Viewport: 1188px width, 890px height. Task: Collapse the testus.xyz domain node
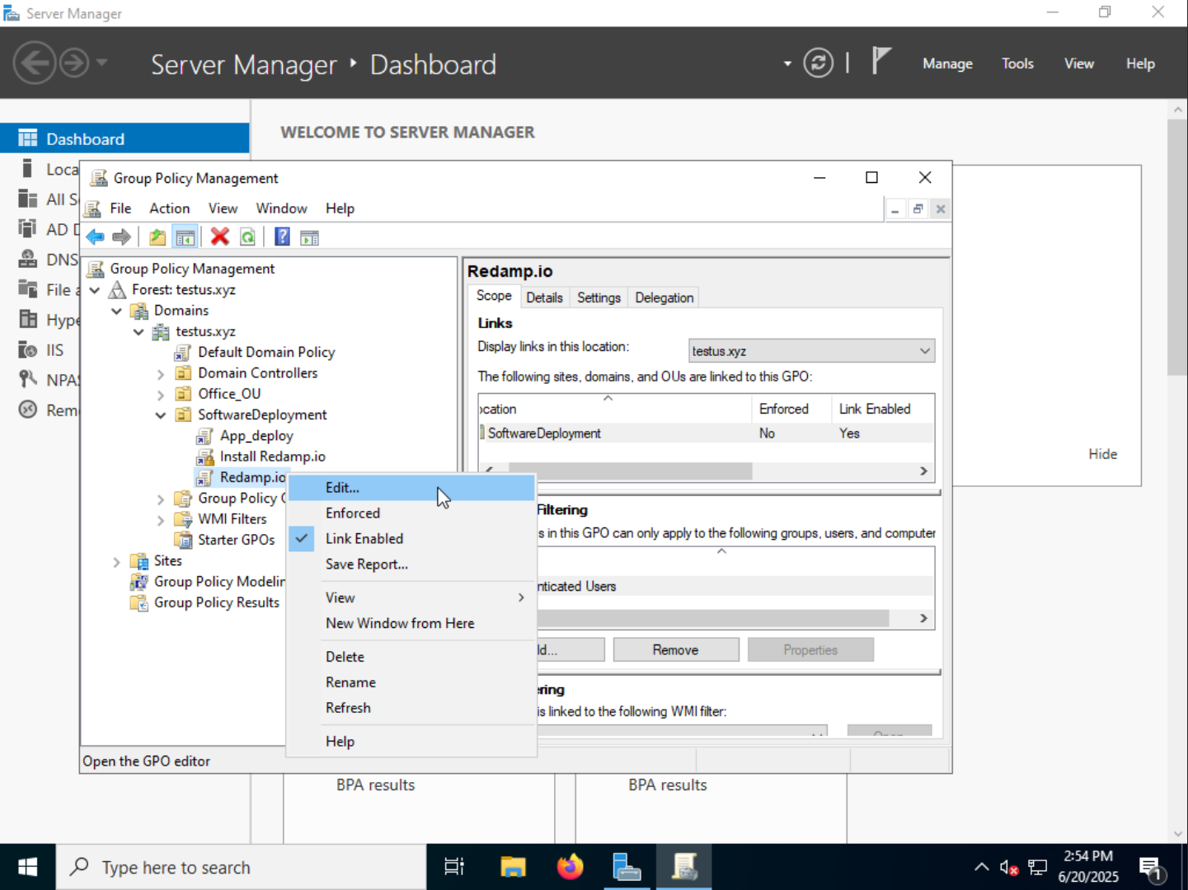coord(139,332)
